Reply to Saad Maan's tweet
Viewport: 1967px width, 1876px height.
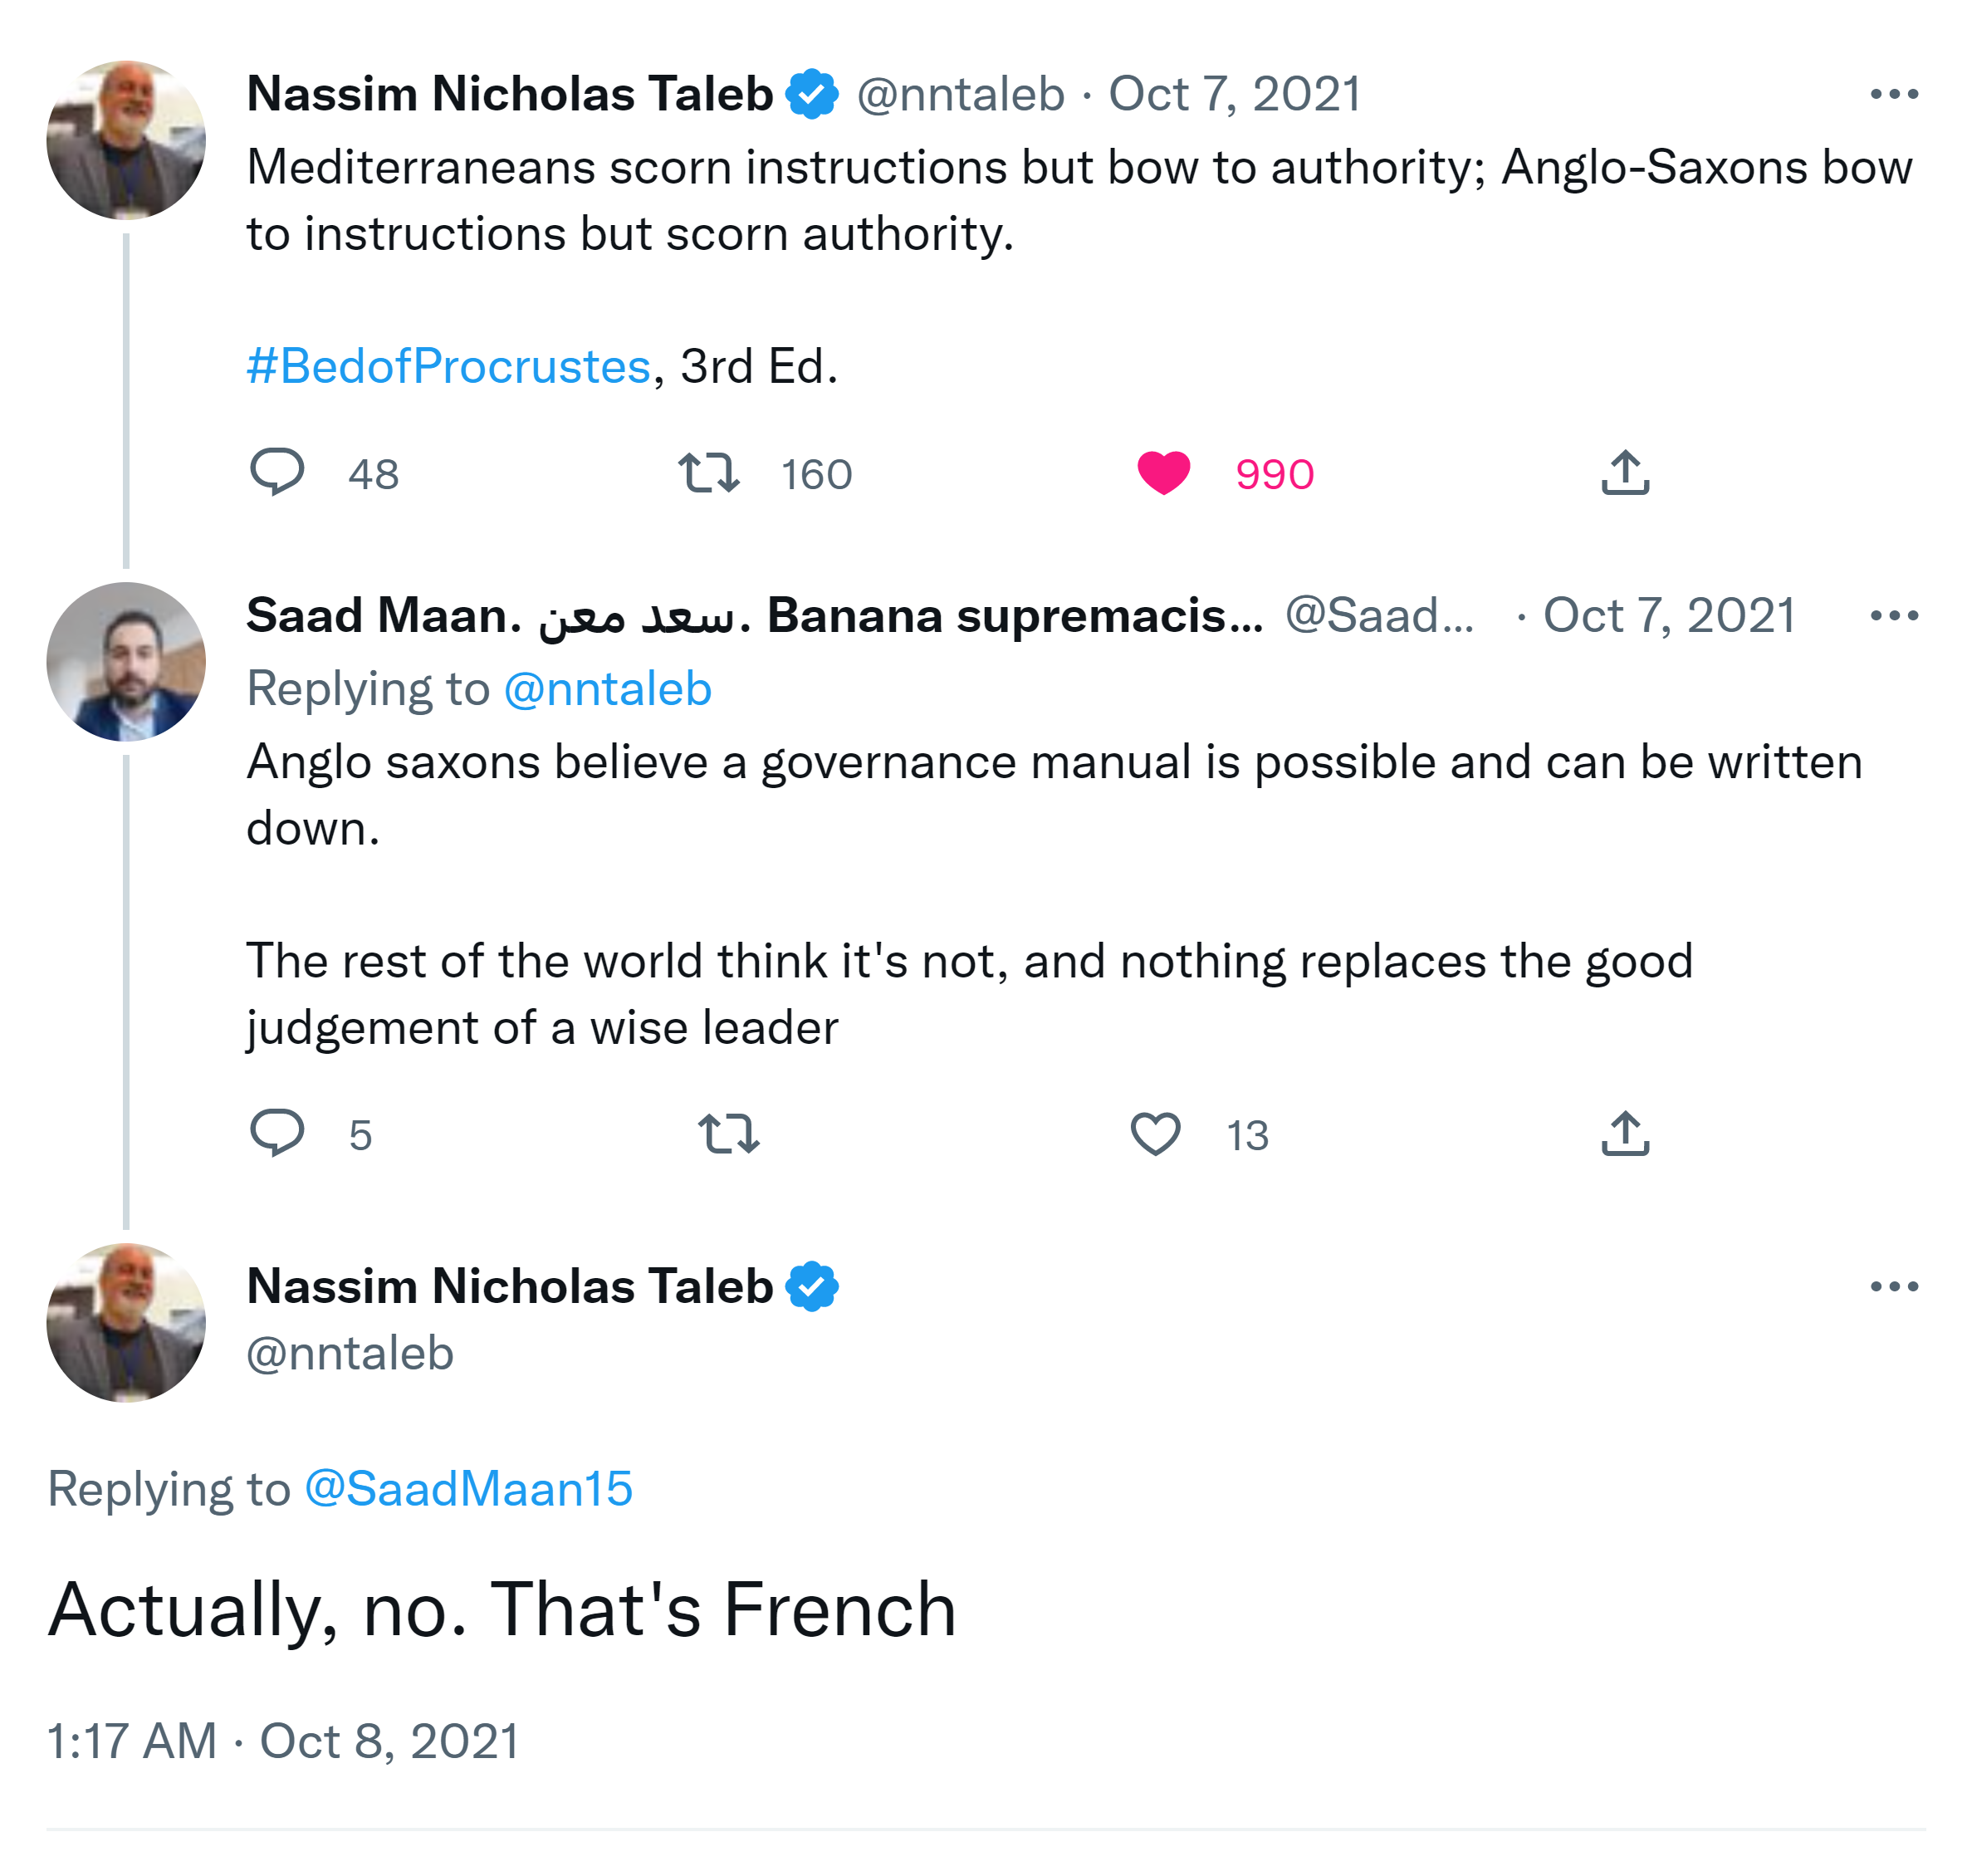pyautogui.click(x=276, y=1133)
